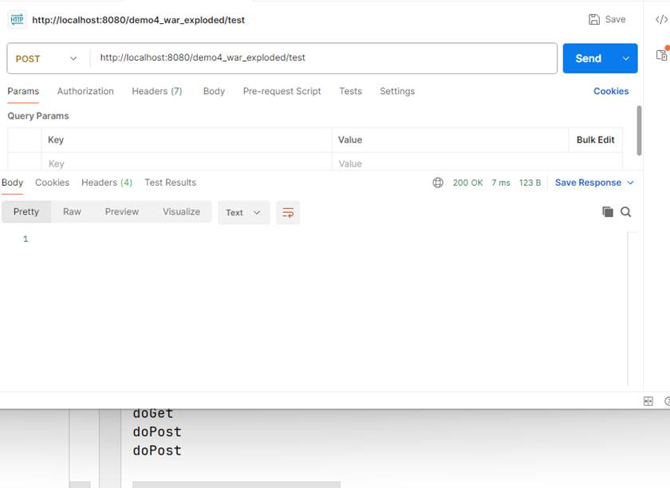Viewport: 670px width, 488px height.
Task: Send the POST request
Action: pyautogui.click(x=589, y=58)
